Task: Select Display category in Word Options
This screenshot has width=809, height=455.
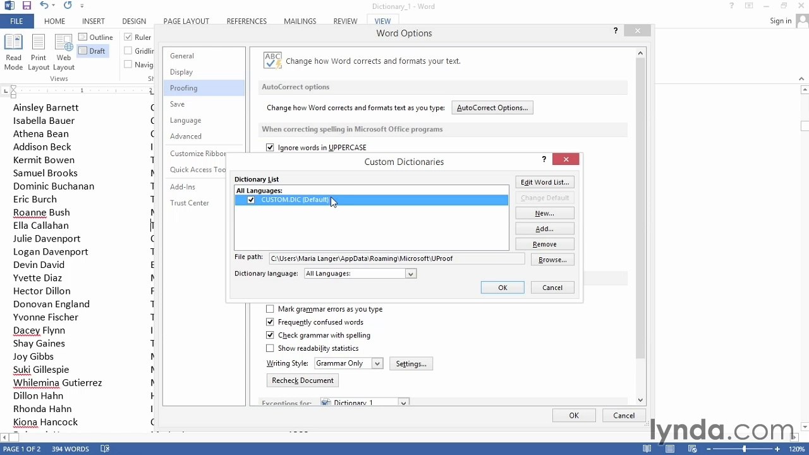Action: pos(204,72)
